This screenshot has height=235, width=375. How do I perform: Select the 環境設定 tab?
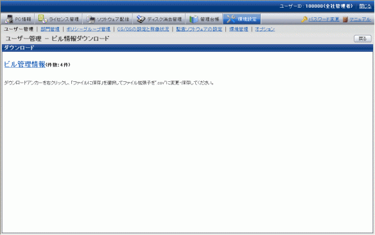(242, 19)
